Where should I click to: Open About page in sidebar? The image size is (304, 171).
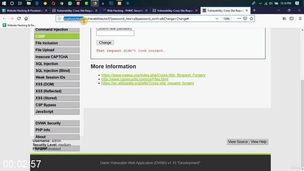[x=57, y=137]
